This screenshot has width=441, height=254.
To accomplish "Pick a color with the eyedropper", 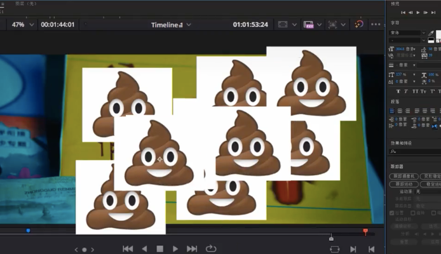I will 431,34.
